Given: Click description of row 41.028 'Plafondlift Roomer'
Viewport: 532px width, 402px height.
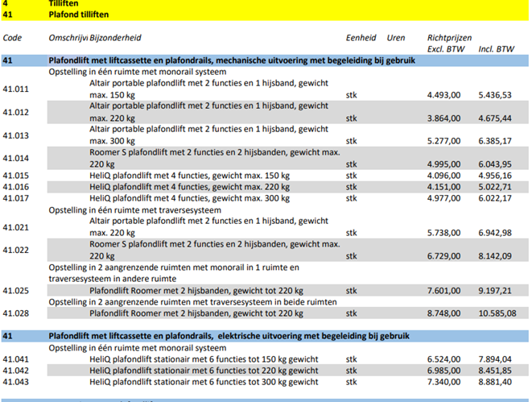Looking at the screenshot, I should [196, 313].
